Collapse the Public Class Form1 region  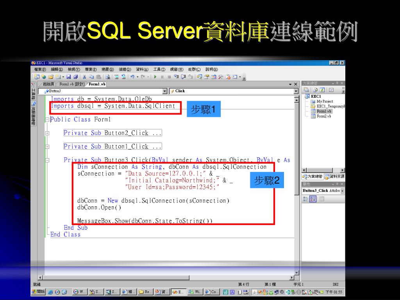(x=47, y=120)
